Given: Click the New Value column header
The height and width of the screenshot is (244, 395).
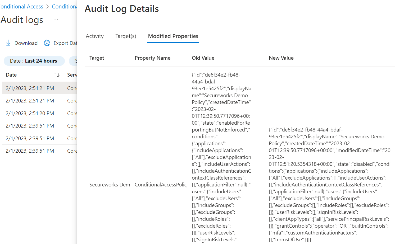Looking at the screenshot, I should coord(281,58).
